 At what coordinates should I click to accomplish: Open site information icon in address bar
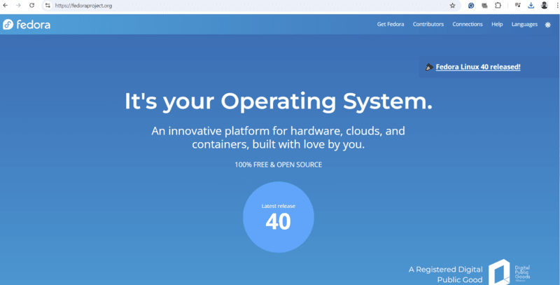[48, 6]
